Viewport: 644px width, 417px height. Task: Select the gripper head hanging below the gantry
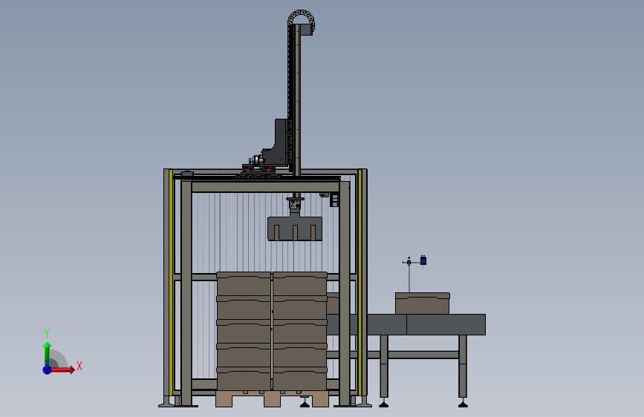[x=295, y=229]
